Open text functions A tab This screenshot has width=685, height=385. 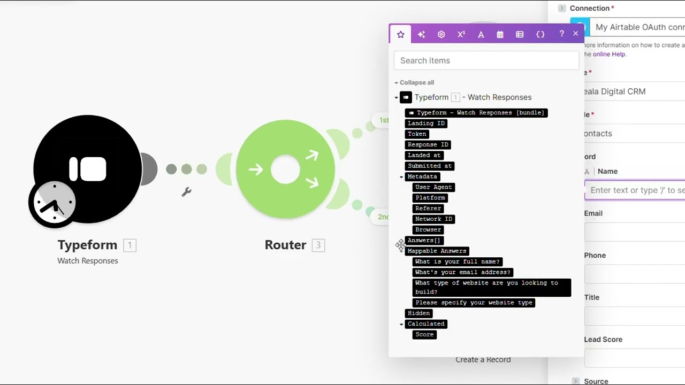coord(481,34)
